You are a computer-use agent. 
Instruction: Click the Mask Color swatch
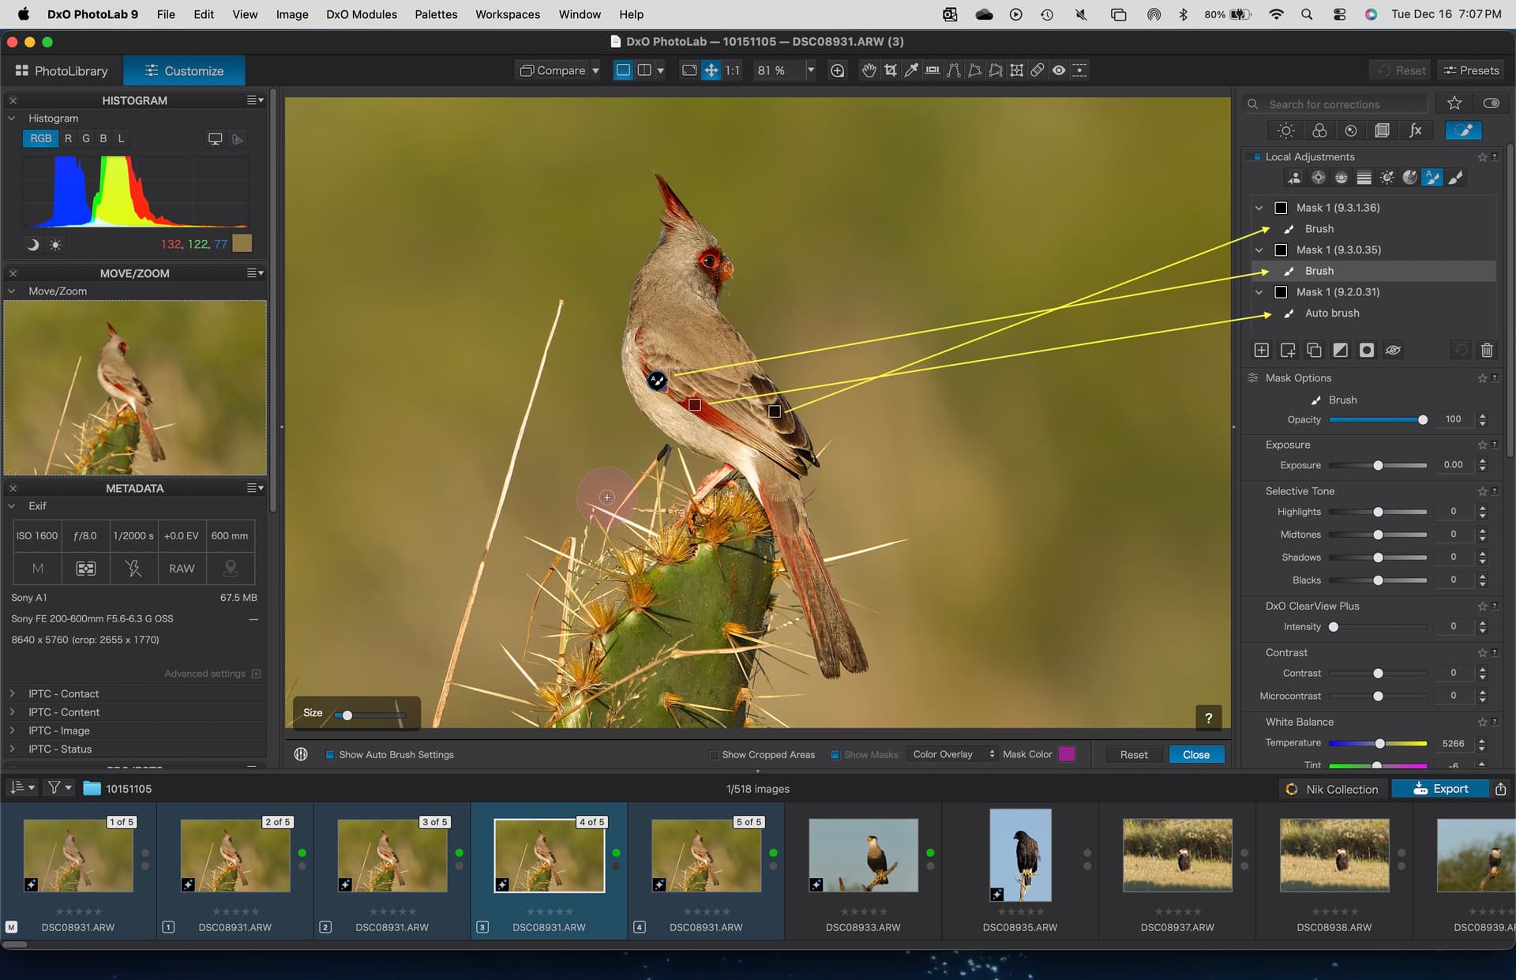pos(1067,754)
